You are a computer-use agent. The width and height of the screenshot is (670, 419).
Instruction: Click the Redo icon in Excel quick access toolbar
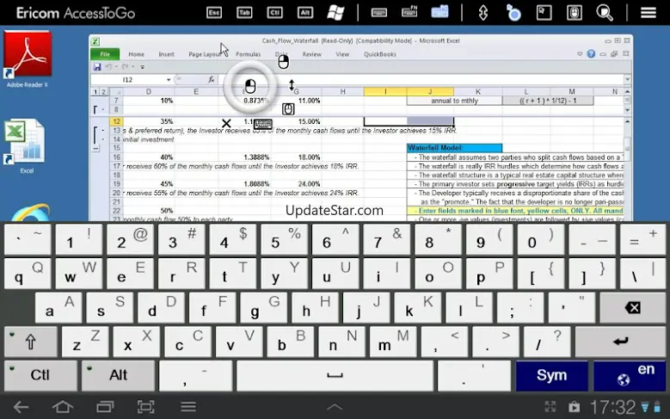click(125, 67)
